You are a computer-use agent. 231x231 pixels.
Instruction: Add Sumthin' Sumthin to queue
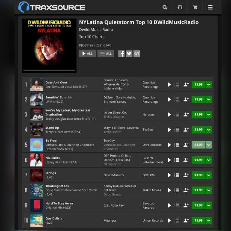pyautogui.click(x=177, y=99)
